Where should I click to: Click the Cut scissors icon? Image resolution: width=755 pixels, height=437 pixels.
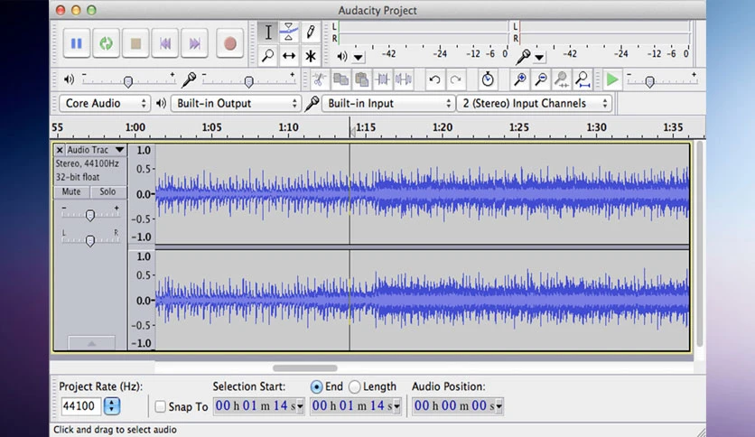(318, 79)
